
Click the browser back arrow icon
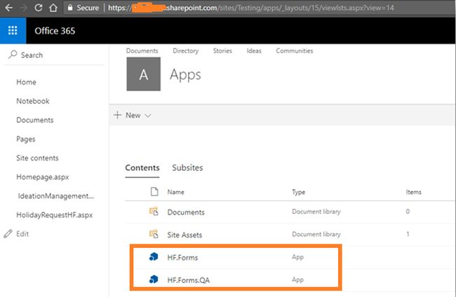[8, 8]
